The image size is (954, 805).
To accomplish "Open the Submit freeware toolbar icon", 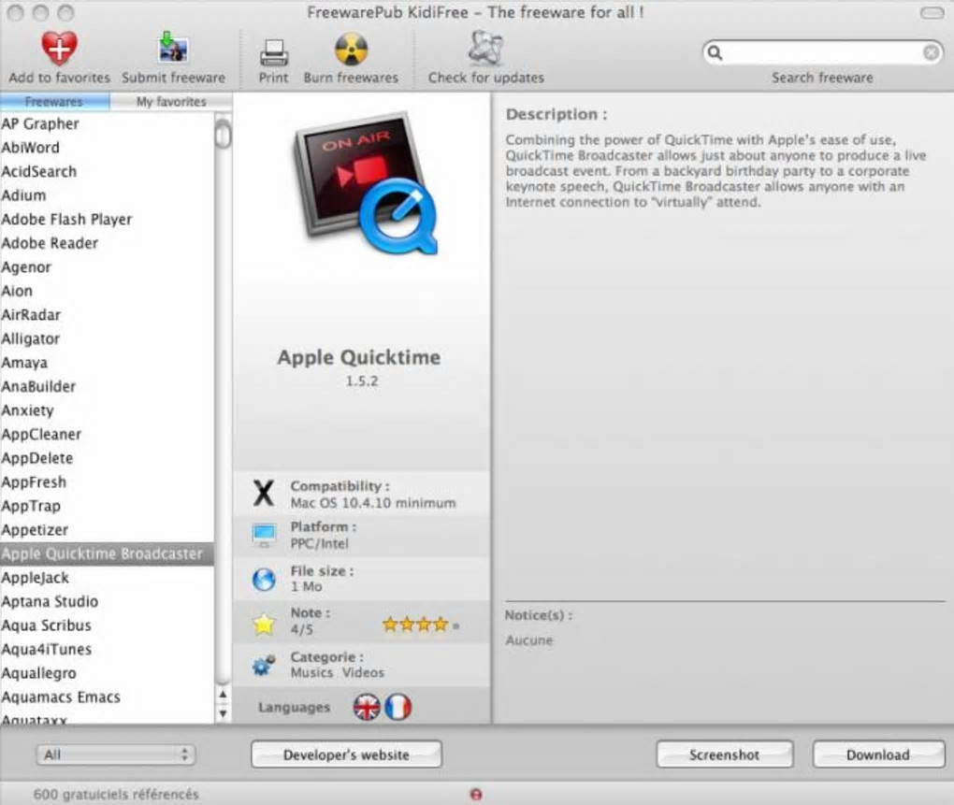I will pyautogui.click(x=173, y=48).
